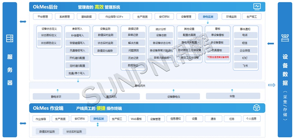Click 状态实时监测 in OkMes作业端 panel
295x139 pixels.
[74, 131]
